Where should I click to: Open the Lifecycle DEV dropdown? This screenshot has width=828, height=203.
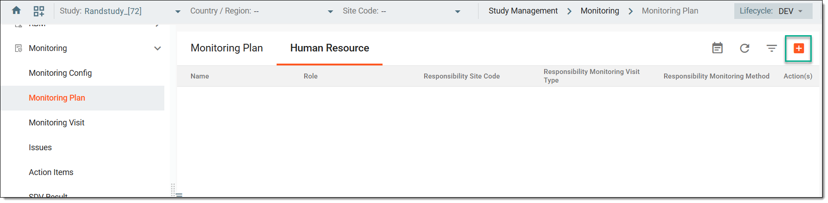(x=773, y=11)
